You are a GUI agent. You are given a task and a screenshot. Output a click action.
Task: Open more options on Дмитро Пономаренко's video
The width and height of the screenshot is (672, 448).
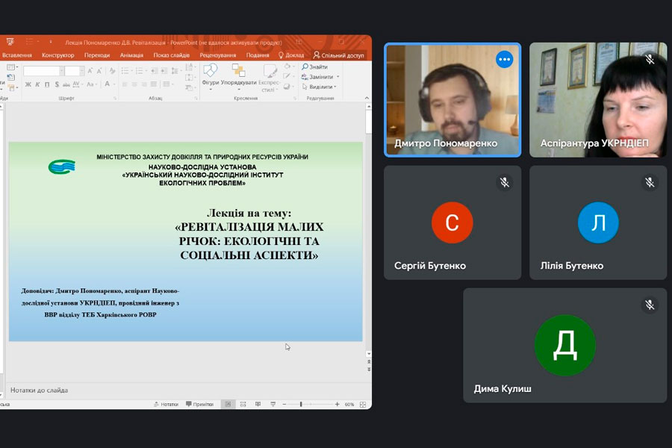pyautogui.click(x=505, y=60)
